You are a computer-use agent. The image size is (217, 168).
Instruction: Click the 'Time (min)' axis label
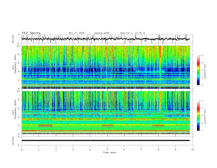[x=110, y=152]
